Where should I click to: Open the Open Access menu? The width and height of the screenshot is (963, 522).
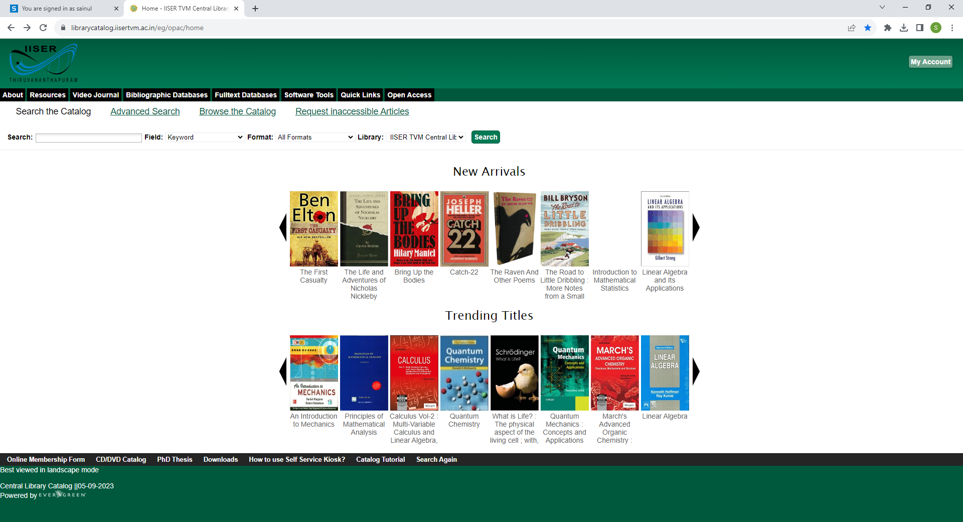click(409, 95)
